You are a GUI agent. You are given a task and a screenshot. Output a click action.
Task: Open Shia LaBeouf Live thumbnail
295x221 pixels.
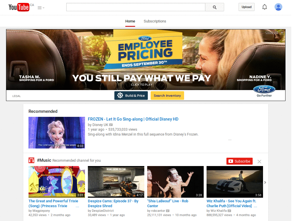(x=175, y=182)
